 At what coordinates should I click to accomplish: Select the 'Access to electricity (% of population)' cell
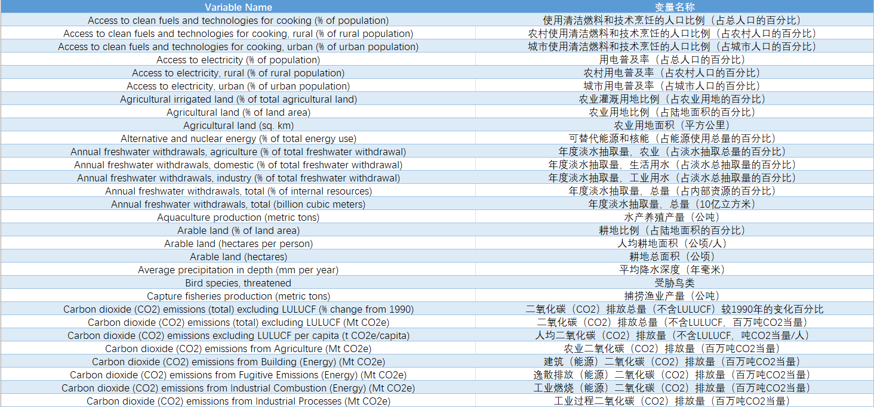(238, 60)
